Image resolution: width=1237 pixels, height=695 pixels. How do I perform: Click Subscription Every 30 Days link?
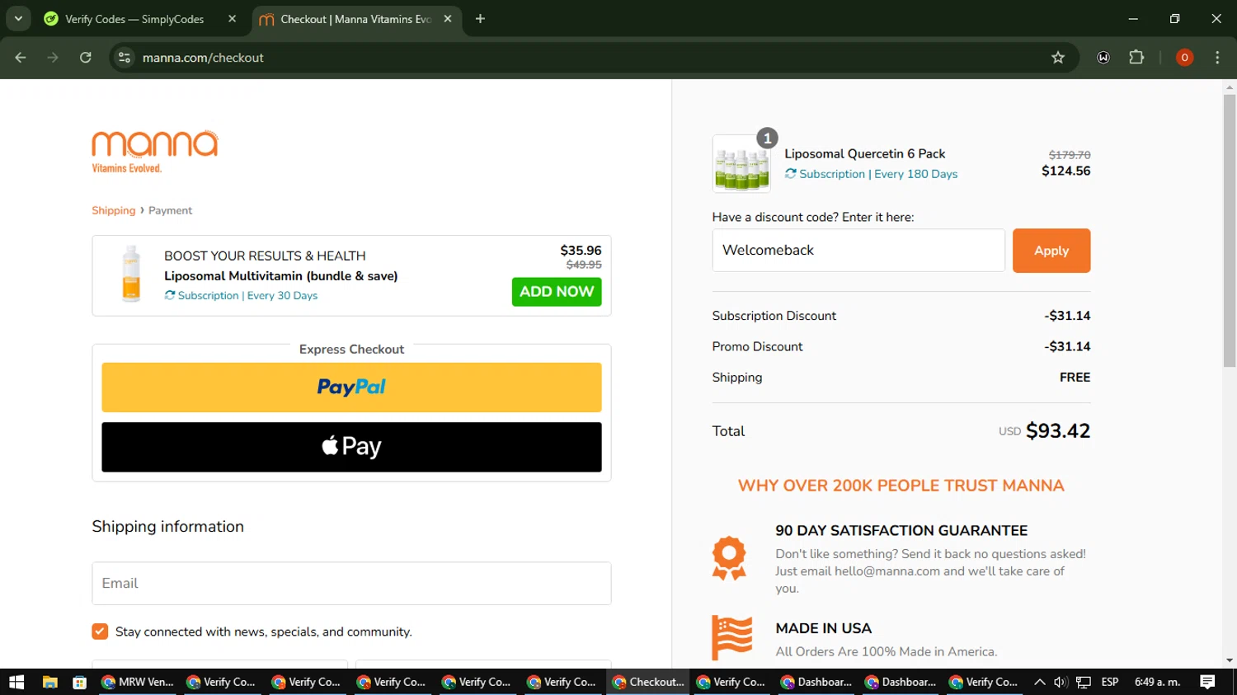pyautogui.click(x=241, y=295)
